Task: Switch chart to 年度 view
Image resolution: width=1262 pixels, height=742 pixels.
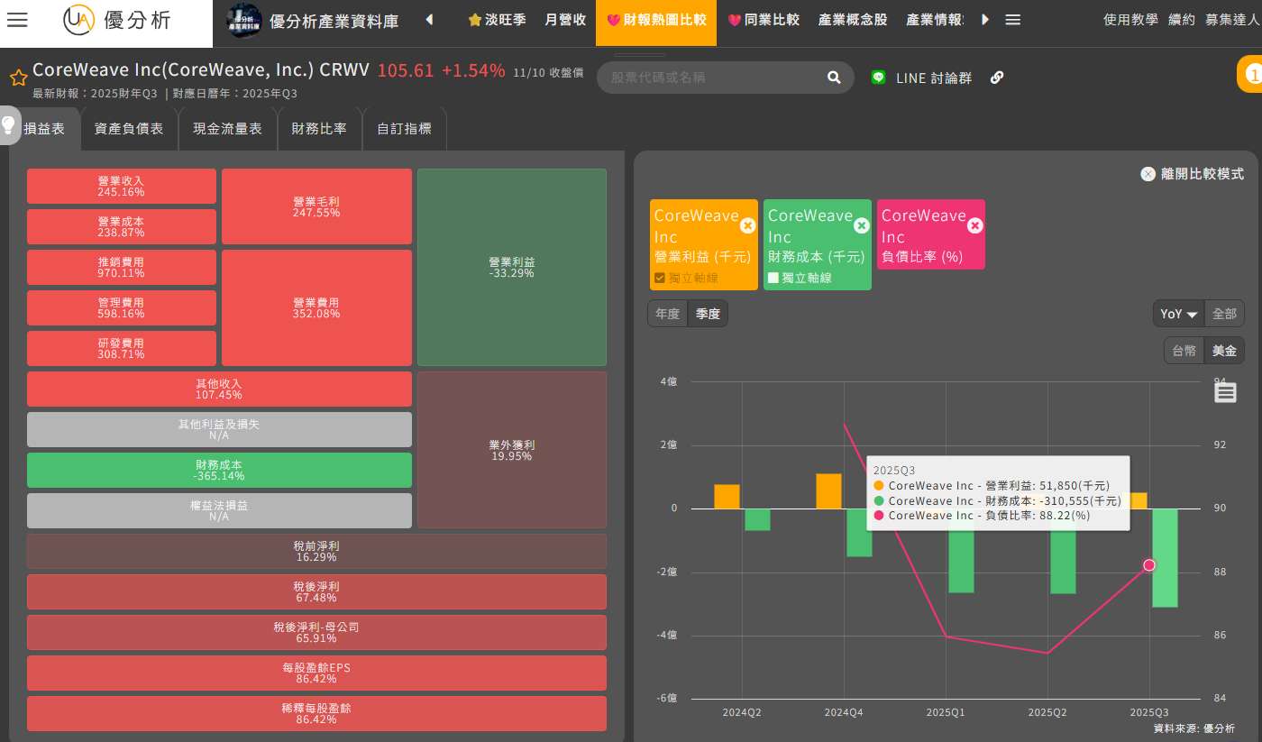Action: click(667, 314)
